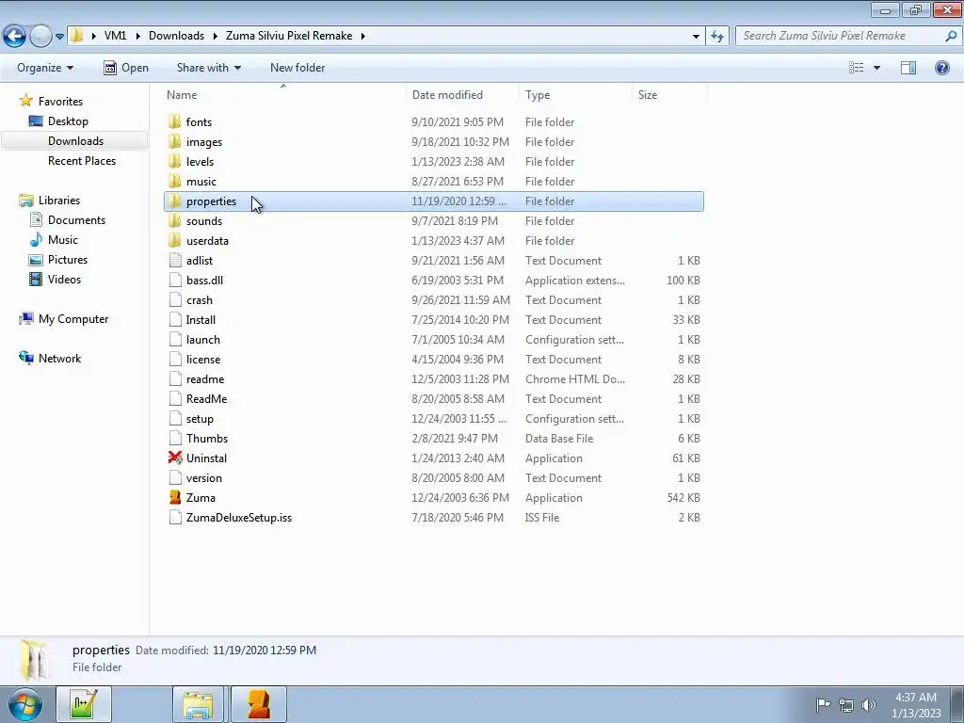This screenshot has width=964, height=723.
Task: Select Desktop in the navigation pane
Action: 68,121
